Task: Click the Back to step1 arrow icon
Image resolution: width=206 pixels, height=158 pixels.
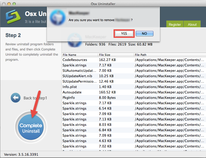Action: (16, 98)
